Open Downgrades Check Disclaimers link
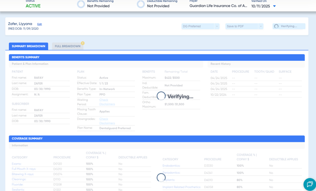Image resolution: width=316 pixels, height=191 pixels. 107,121
